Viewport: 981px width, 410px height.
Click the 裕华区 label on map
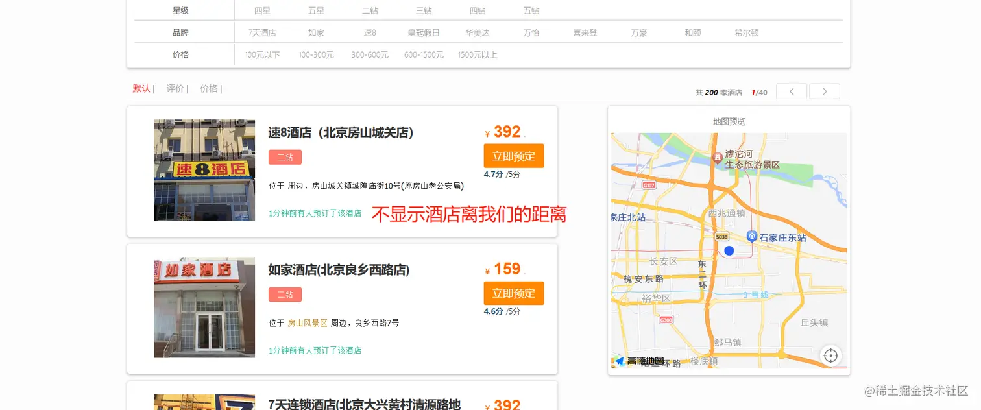[656, 298]
